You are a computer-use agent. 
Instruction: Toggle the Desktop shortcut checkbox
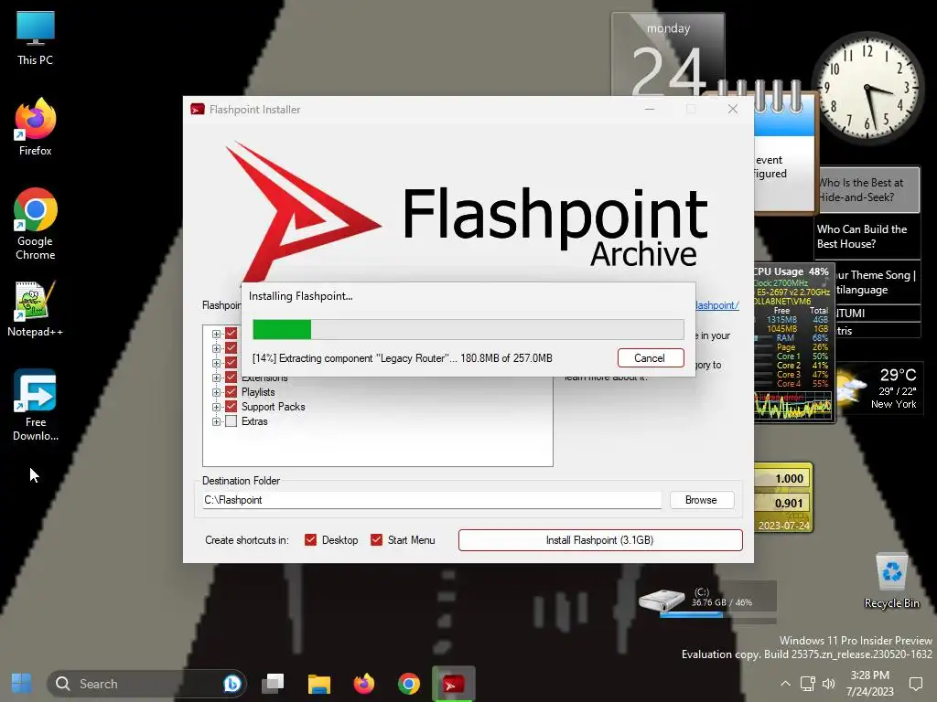(310, 540)
